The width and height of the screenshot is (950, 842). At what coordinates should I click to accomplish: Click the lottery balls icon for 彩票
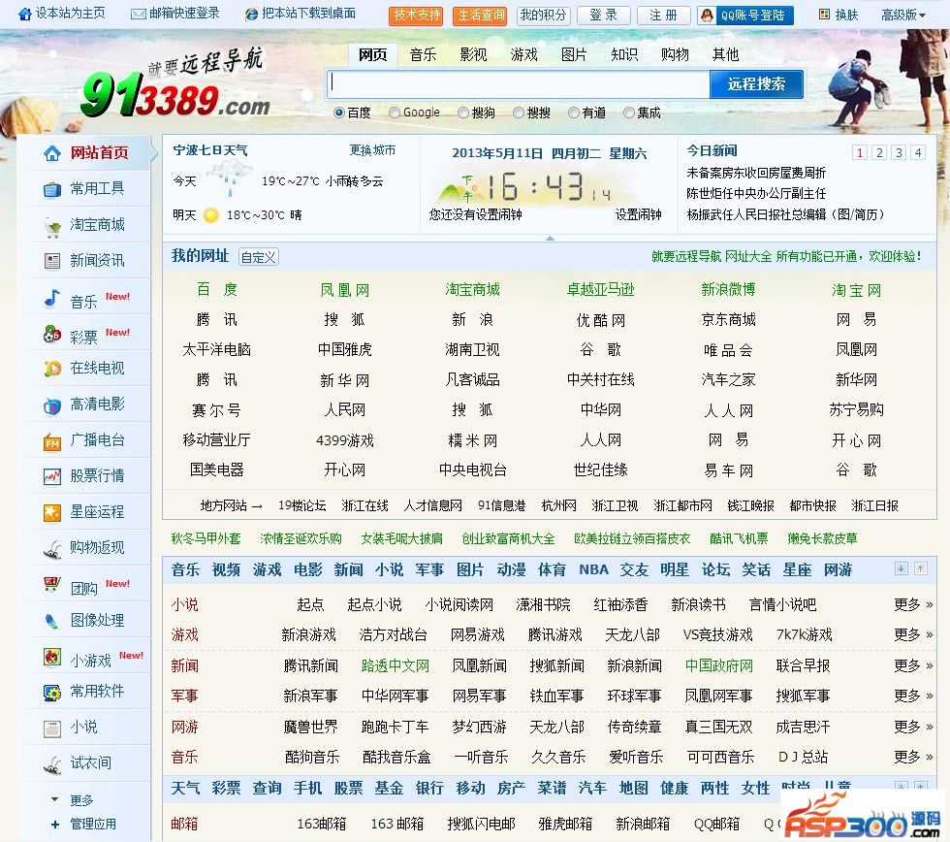[x=52, y=334]
